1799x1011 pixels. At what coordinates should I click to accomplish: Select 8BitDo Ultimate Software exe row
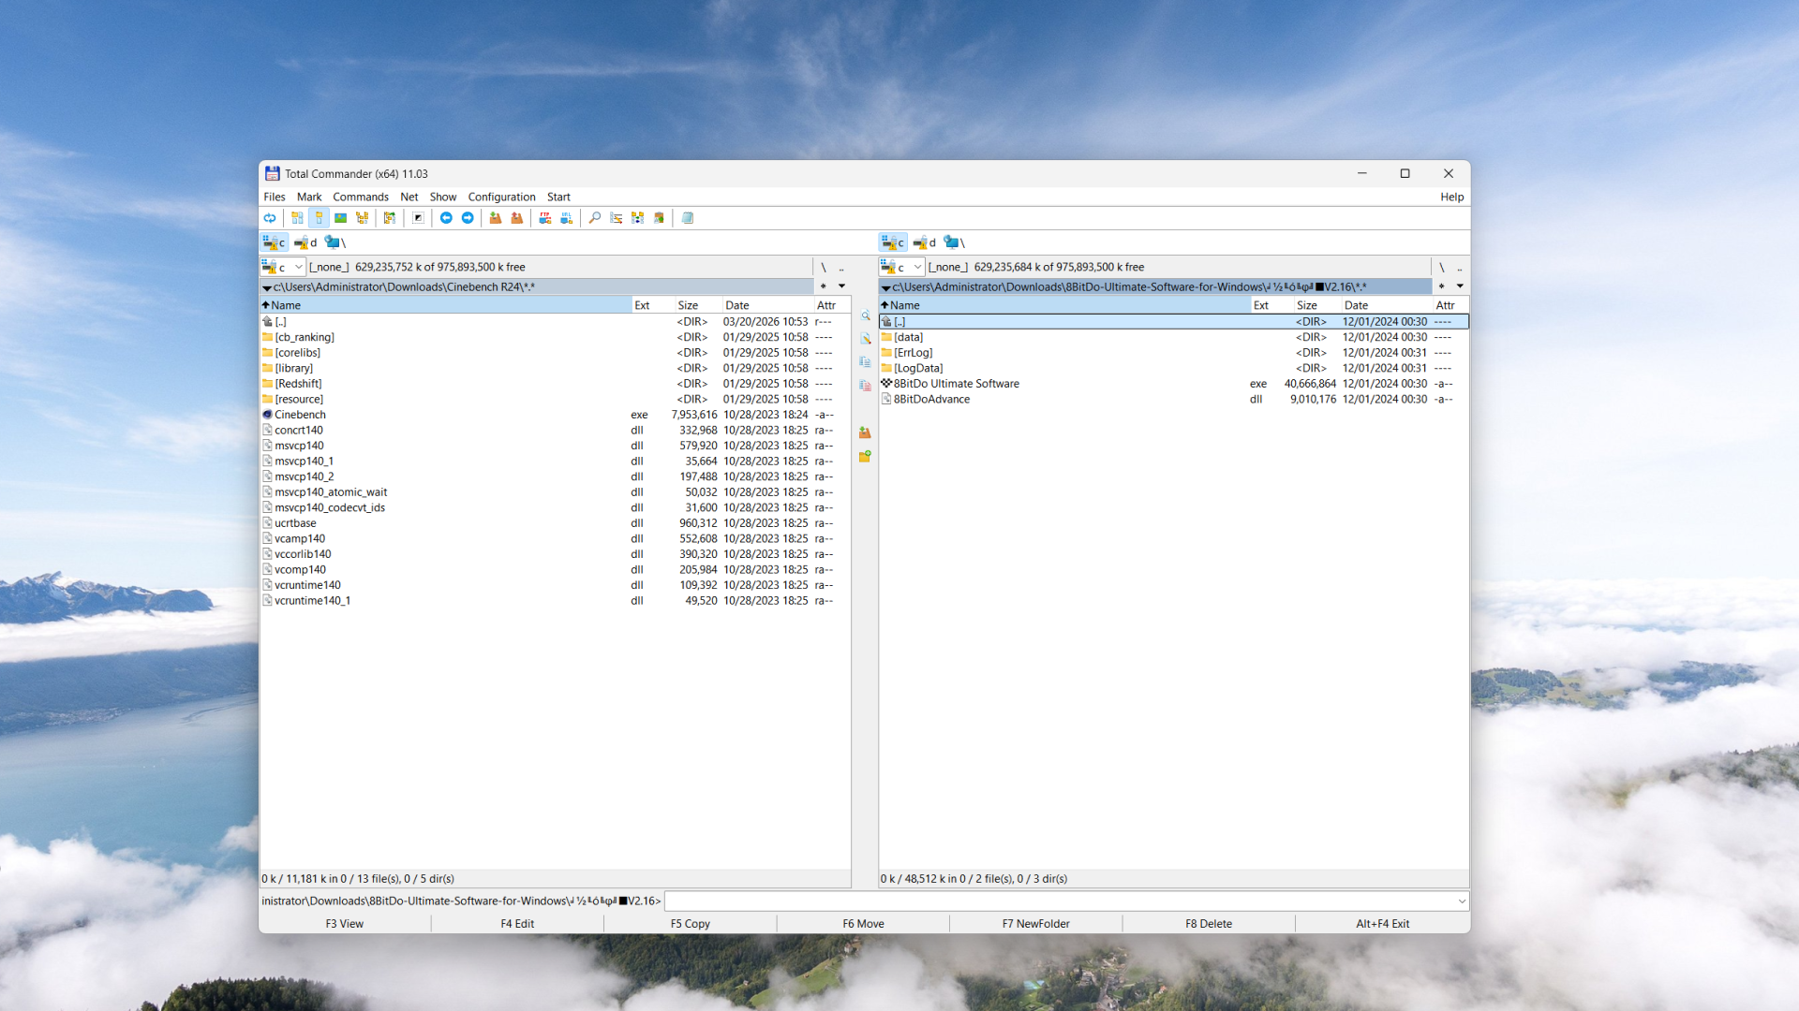(x=1173, y=384)
